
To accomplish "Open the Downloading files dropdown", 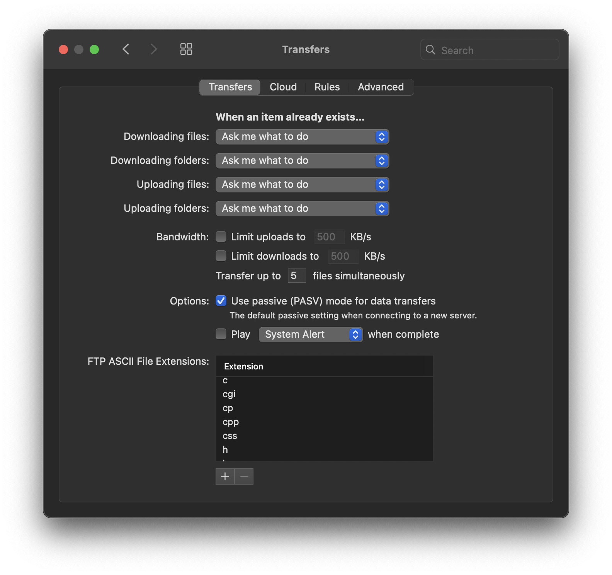I will pyautogui.click(x=302, y=137).
